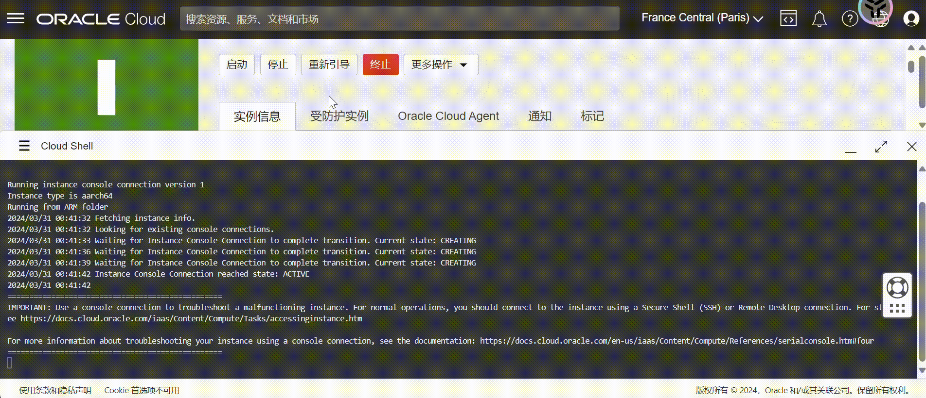Close the Cloud Shell panel
The width and height of the screenshot is (926, 398).
click(911, 147)
